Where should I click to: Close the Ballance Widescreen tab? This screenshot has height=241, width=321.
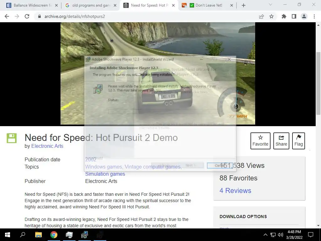pyautogui.click(x=56, y=5)
